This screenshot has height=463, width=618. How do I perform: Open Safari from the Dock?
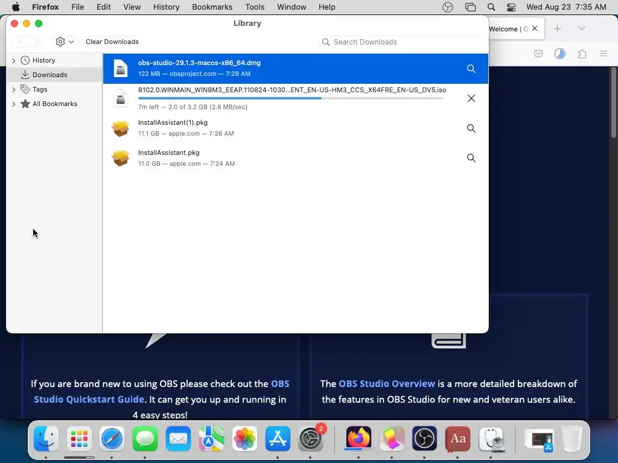click(112, 439)
